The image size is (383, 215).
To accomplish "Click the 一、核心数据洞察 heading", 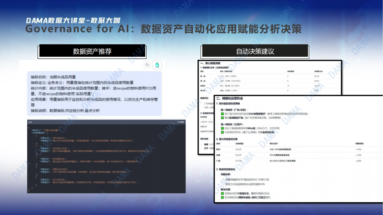I will [x=210, y=63].
